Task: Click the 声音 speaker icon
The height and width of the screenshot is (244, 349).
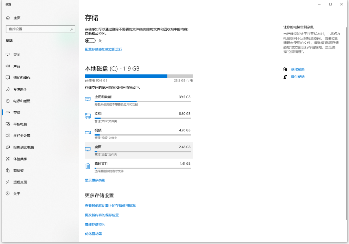Action: click(8, 66)
